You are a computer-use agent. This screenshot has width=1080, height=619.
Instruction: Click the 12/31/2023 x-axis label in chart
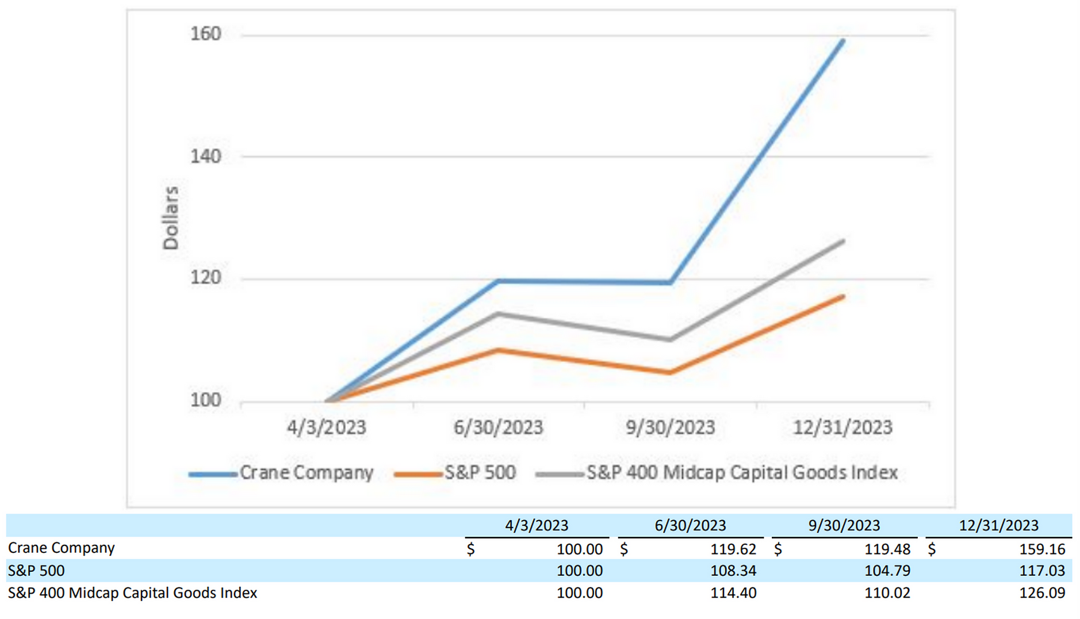(x=842, y=427)
